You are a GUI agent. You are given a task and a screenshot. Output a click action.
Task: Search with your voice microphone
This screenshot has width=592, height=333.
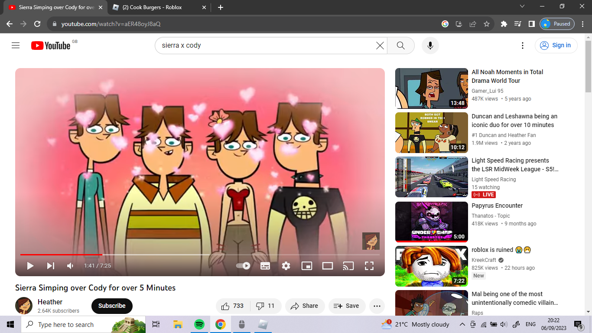point(430,46)
